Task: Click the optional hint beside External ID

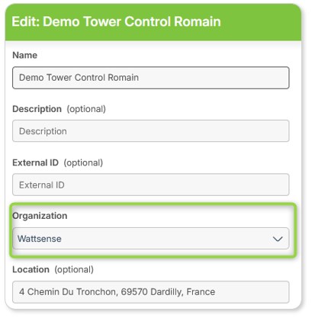Action: point(83,162)
